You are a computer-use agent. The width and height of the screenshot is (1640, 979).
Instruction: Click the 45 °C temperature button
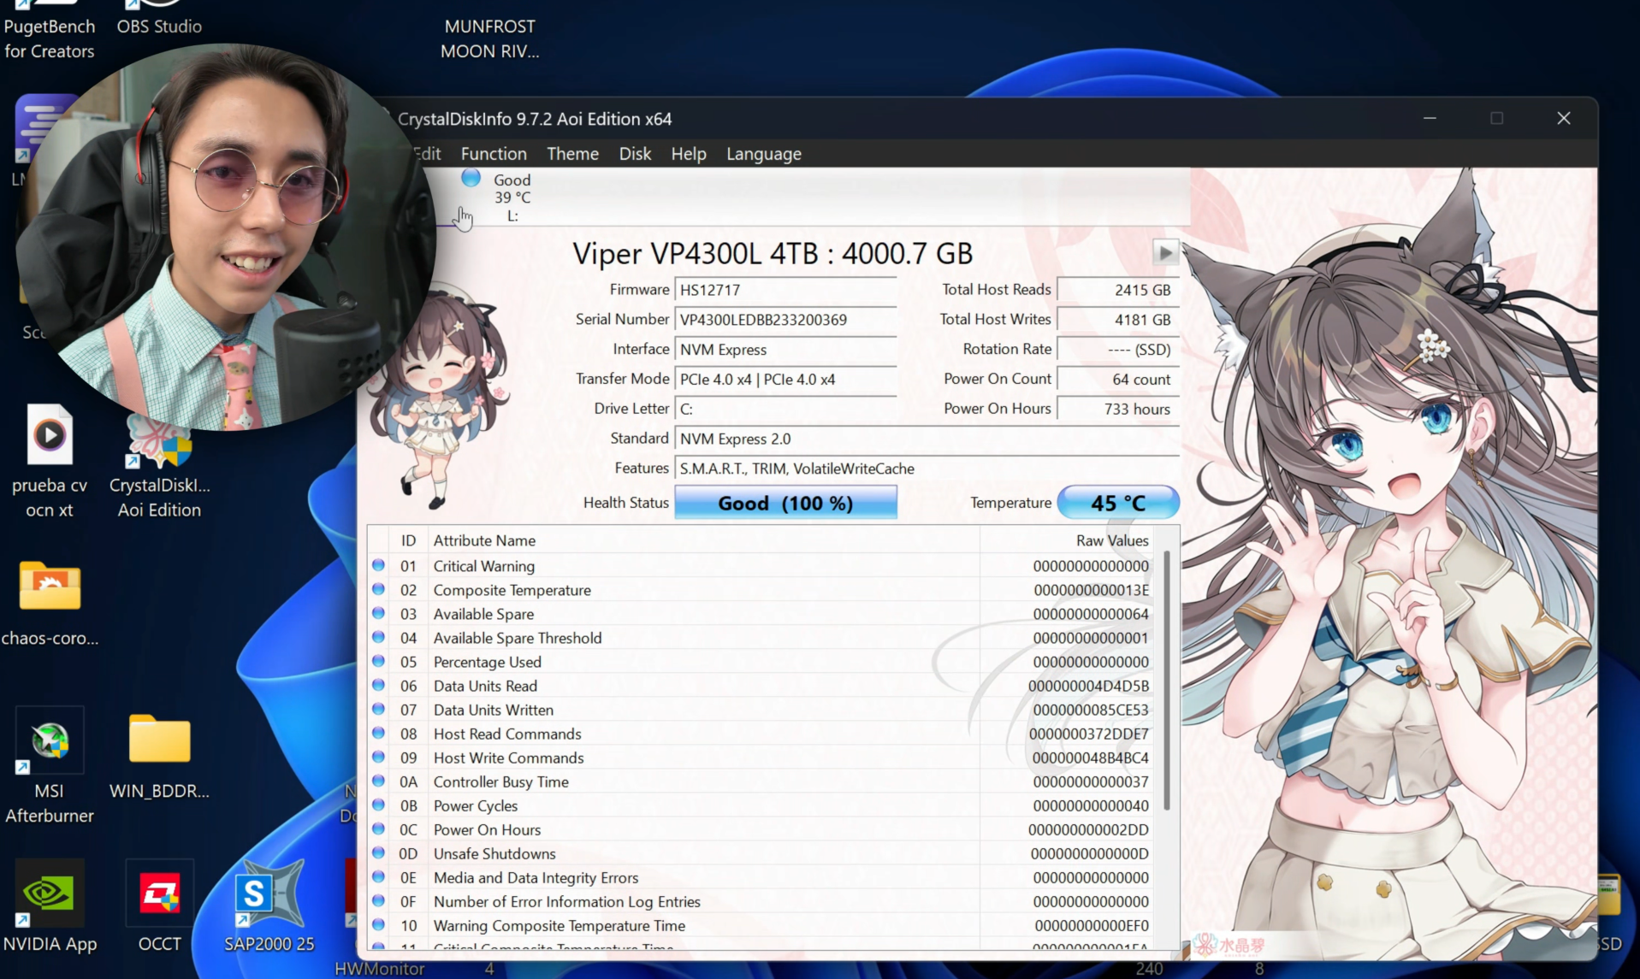click(x=1117, y=503)
